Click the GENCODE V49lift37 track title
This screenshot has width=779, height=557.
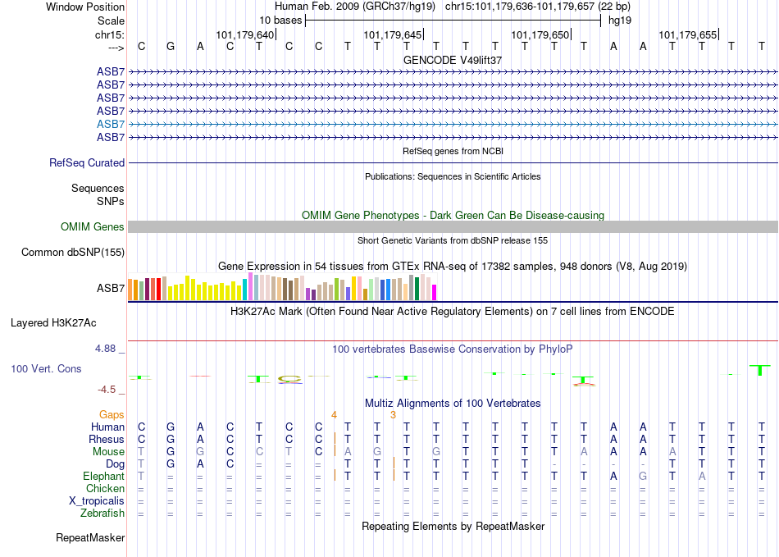click(x=453, y=60)
